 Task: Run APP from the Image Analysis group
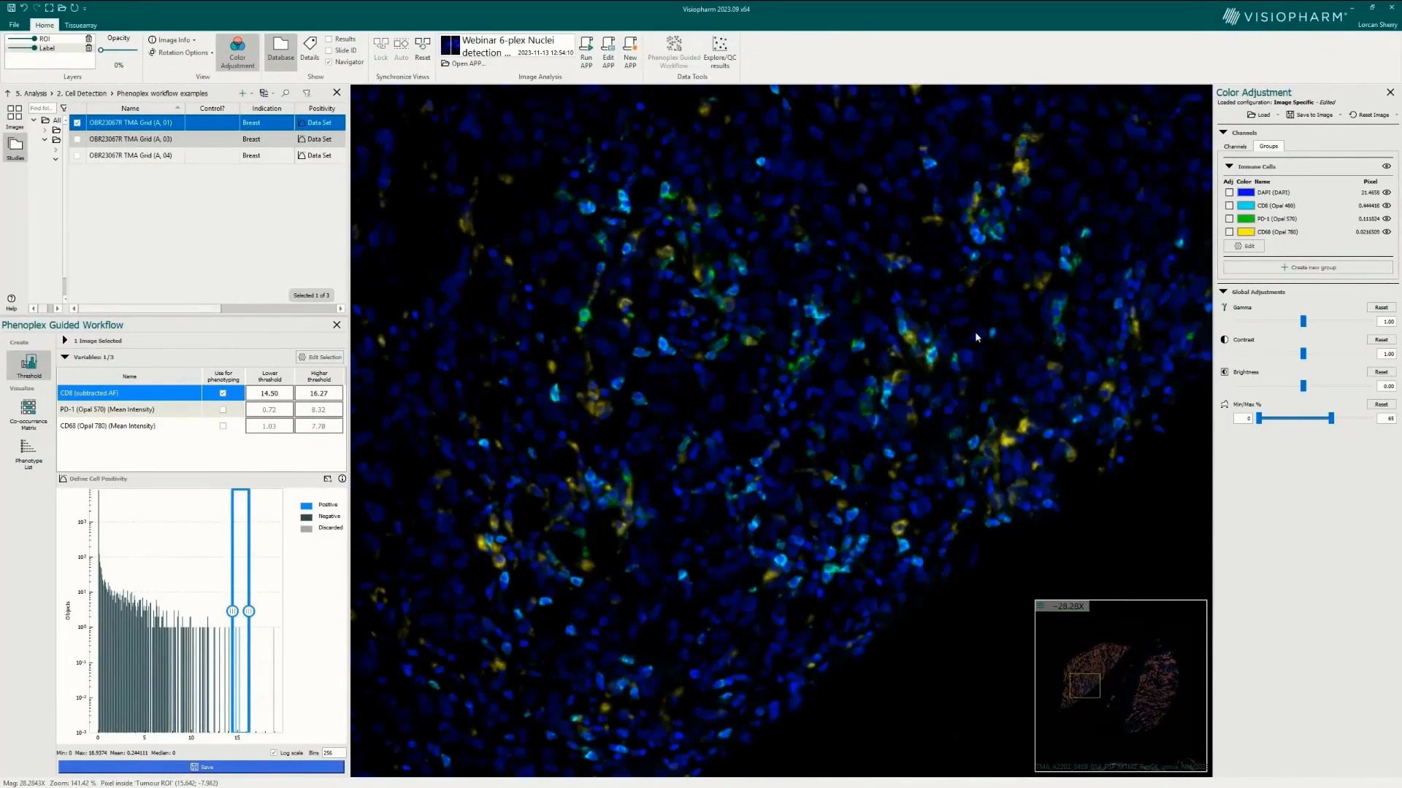tap(586, 52)
